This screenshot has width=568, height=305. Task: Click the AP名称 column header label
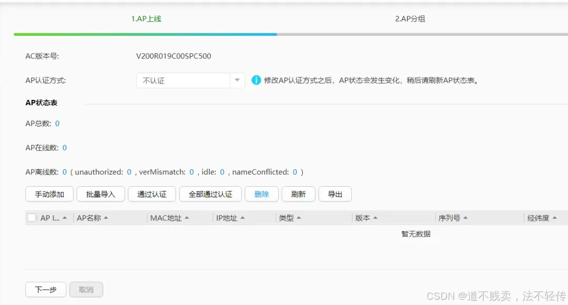(x=89, y=218)
